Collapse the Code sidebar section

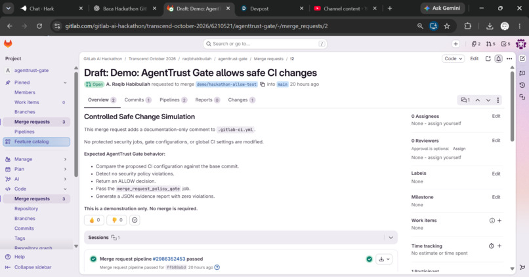coord(65,189)
